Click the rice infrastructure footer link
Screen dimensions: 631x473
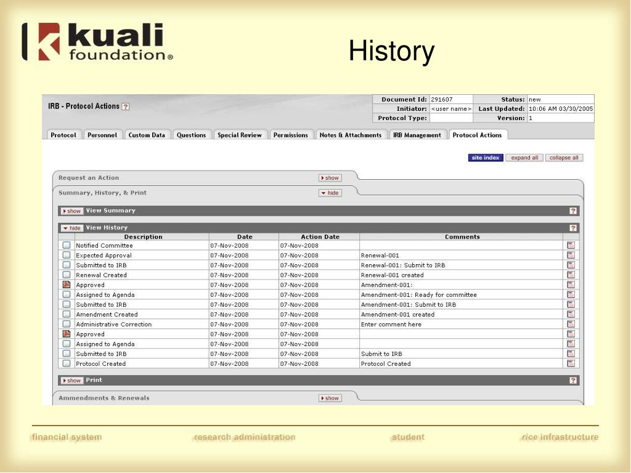(x=560, y=437)
